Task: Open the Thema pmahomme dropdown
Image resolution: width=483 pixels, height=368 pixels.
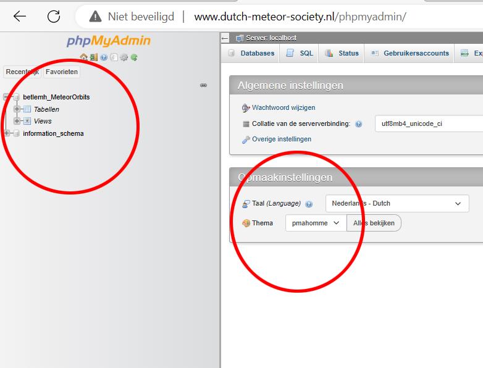Action: (316, 223)
